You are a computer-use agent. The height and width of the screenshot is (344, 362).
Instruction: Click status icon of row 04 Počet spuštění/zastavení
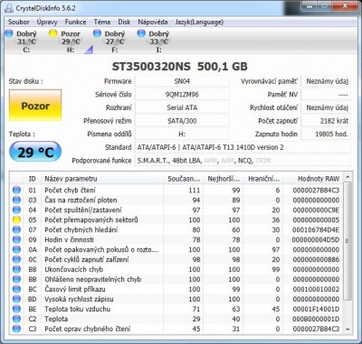pos(16,209)
